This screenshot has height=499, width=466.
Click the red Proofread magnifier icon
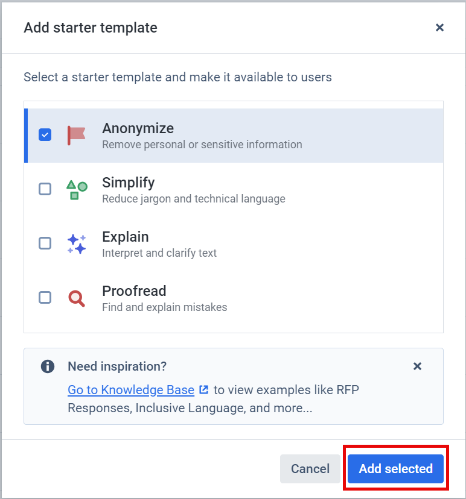77,298
